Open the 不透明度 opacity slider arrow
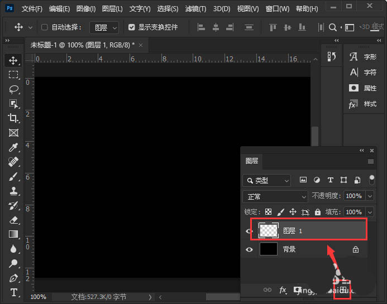Screen dimensions: 387x304 click(x=370, y=196)
